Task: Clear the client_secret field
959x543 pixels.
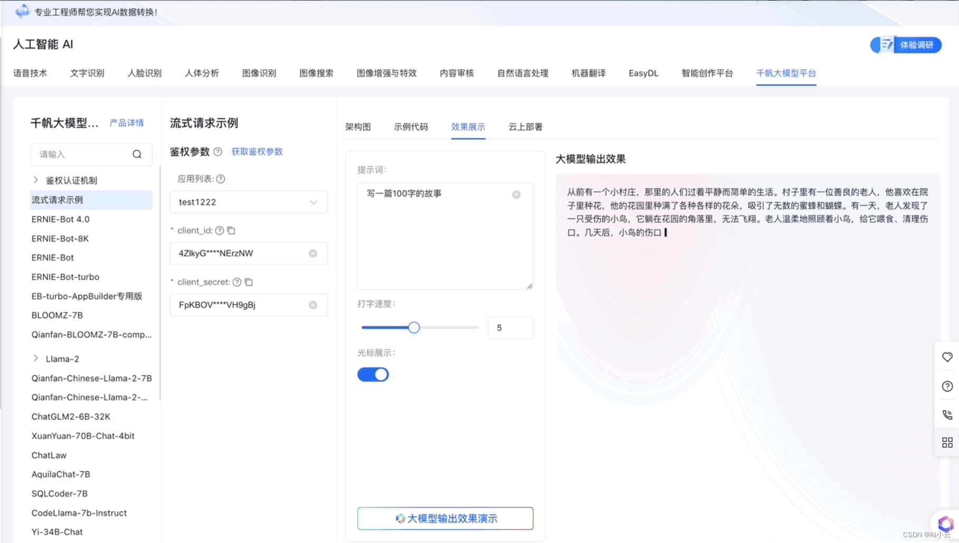Action: pos(313,305)
